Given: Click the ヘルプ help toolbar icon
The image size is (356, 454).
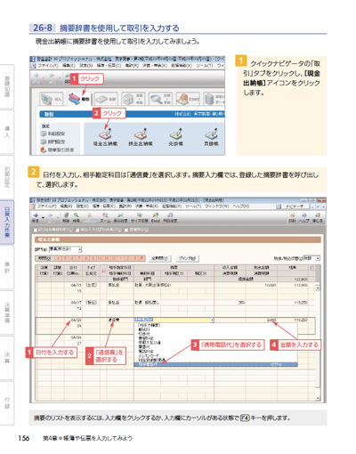Looking at the screenshot, I should pyautogui.click(x=304, y=217).
